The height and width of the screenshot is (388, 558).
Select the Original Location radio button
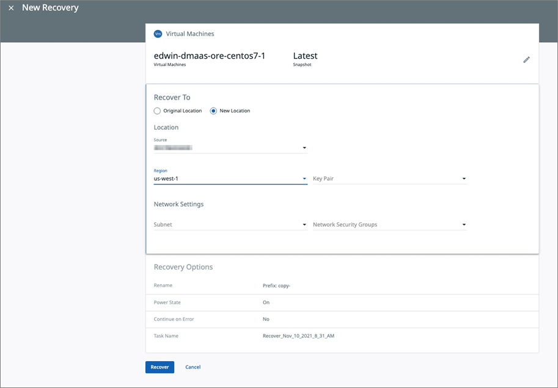[157, 111]
